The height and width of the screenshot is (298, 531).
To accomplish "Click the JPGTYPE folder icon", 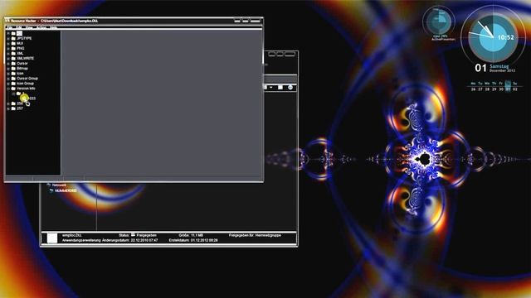I will [13, 39].
